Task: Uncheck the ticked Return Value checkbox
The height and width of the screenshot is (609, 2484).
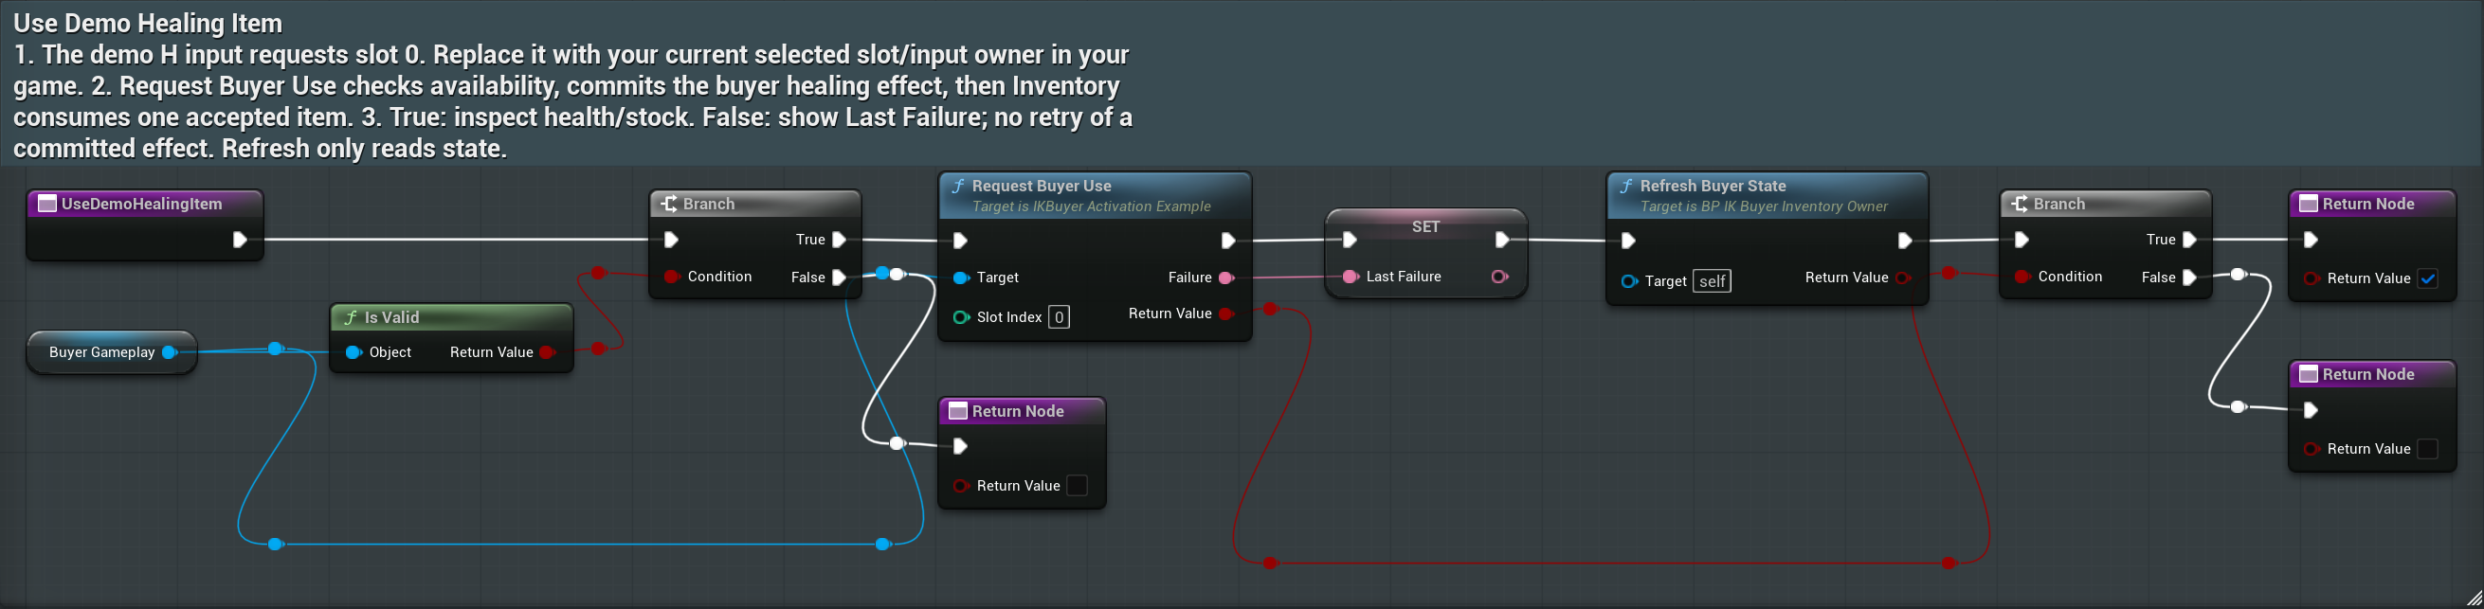Action: (x=2428, y=279)
